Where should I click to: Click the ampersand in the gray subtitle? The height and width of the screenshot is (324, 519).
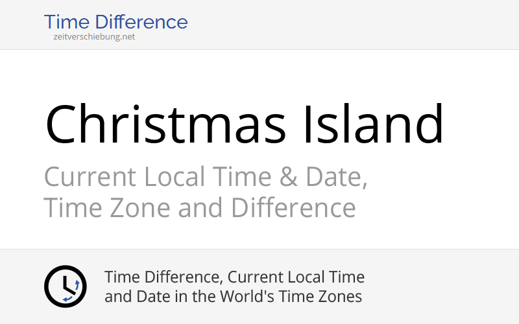point(288,177)
